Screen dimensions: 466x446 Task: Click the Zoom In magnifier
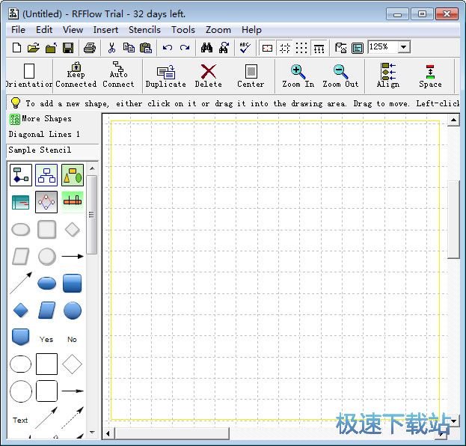298,76
